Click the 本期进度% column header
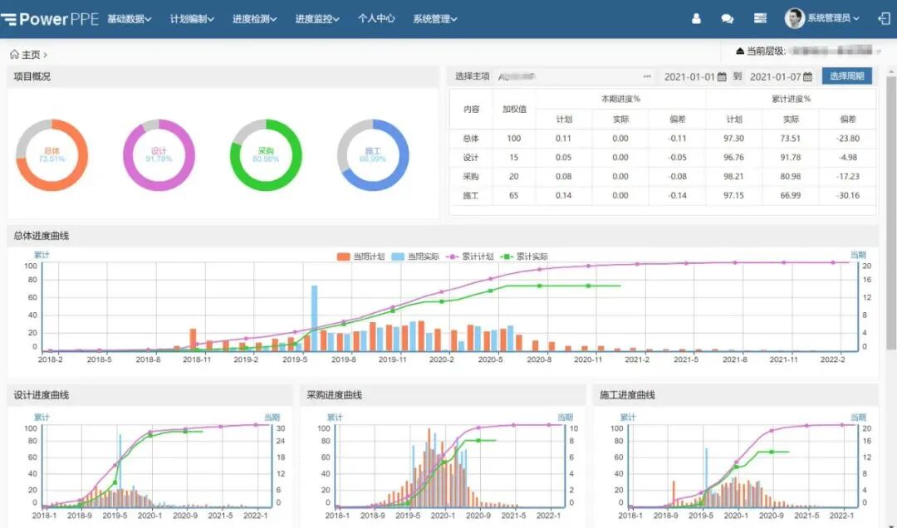Viewport: 897px width, 528px height. coord(620,99)
